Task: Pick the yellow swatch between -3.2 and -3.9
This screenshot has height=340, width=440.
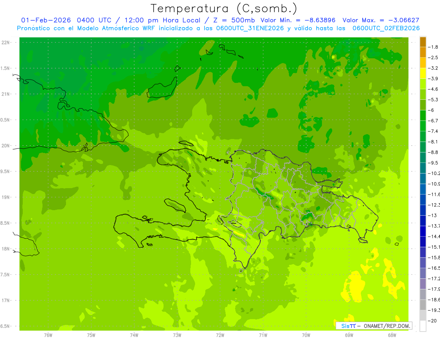Action: 423,73
